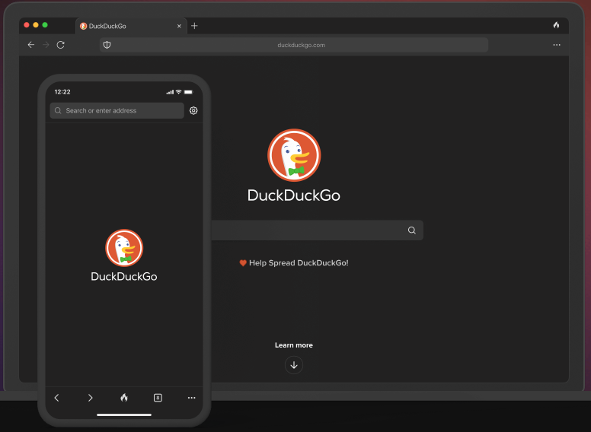
Task: Click the privacy shield icon in address bar
Action: (107, 45)
